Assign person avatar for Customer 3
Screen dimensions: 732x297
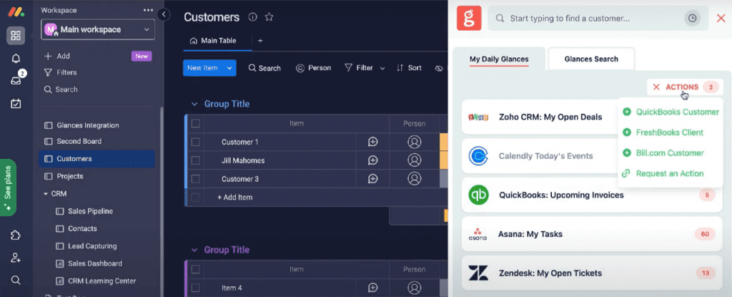tap(414, 179)
